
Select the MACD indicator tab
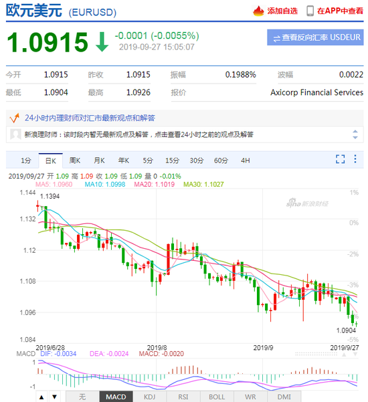tap(116, 397)
